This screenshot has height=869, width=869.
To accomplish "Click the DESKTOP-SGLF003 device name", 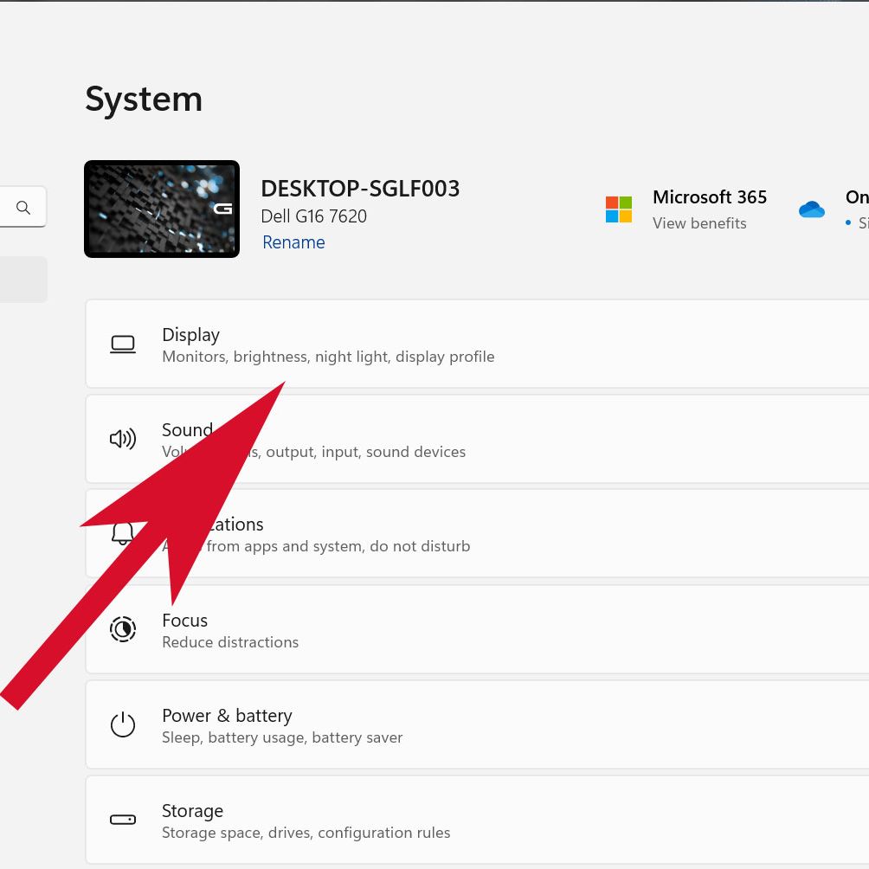I will (x=360, y=189).
